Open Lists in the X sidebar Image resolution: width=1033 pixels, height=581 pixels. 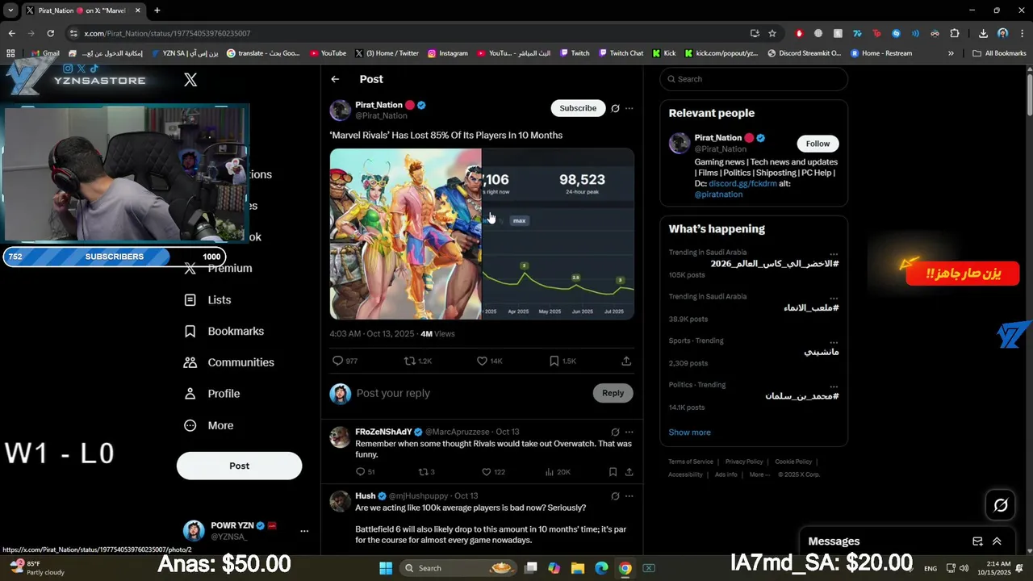(207, 299)
